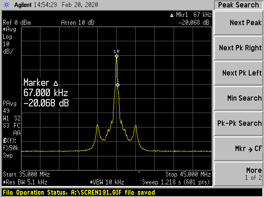Select the 1R reference marker diamond

116,56
